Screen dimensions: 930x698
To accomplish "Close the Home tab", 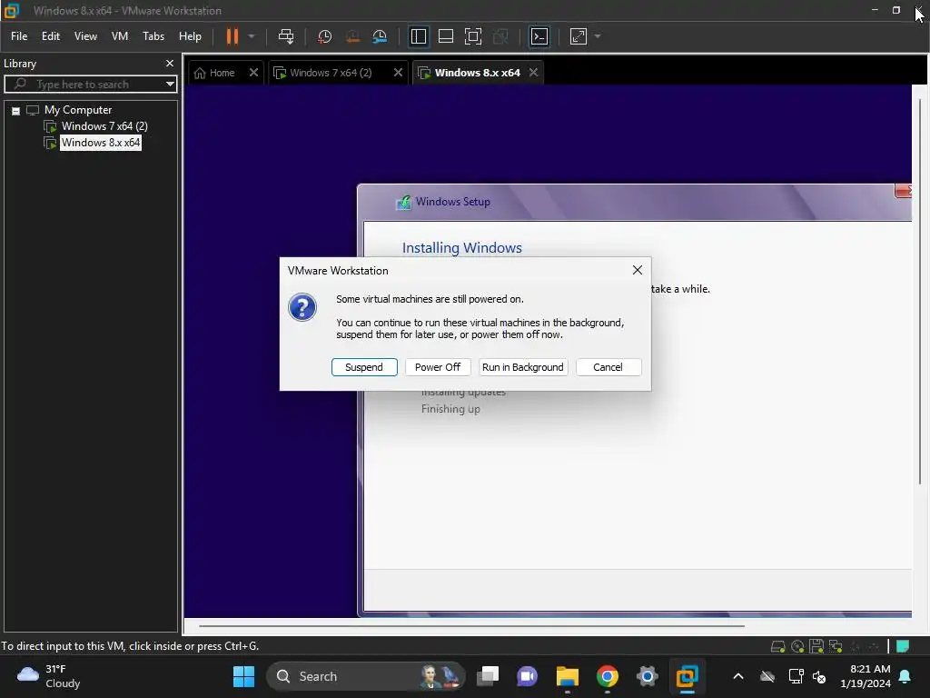I will coord(253,73).
